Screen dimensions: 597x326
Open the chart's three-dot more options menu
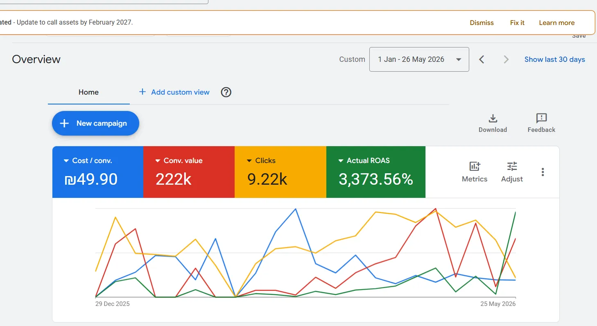coord(543,172)
